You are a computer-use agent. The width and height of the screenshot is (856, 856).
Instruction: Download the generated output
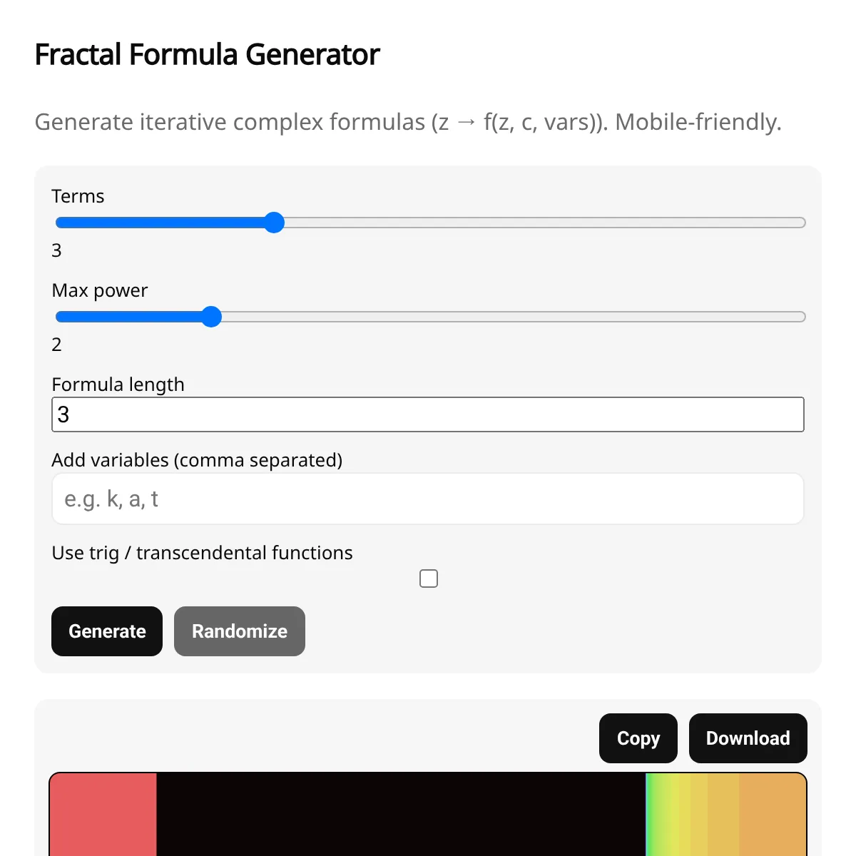point(748,738)
